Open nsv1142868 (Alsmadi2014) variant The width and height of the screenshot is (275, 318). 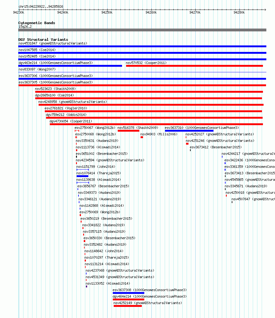pyautogui.click(x=102, y=206)
